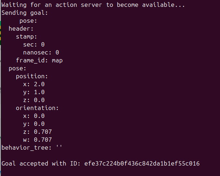The width and height of the screenshot is (220, 176).
Task: Click the "header:" line in the output
Action: [x=21, y=29]
